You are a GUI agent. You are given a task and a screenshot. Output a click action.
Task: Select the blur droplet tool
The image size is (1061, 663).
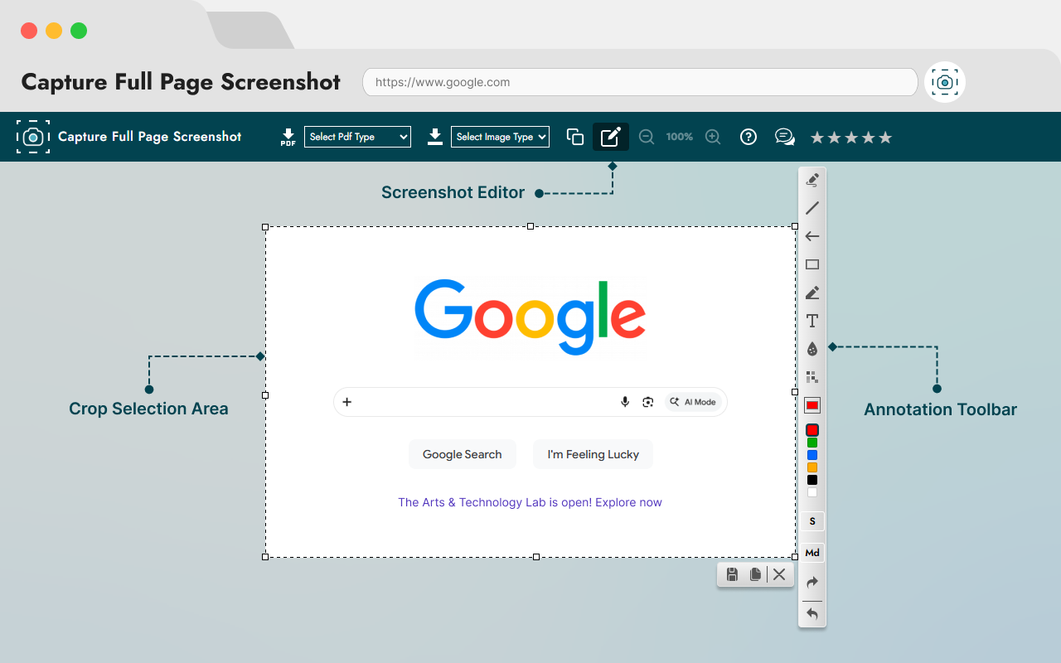pyautogui.click(x=812, y=349)
